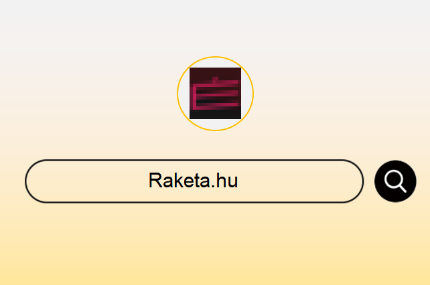Click left empty area of search box

[88, 181]
